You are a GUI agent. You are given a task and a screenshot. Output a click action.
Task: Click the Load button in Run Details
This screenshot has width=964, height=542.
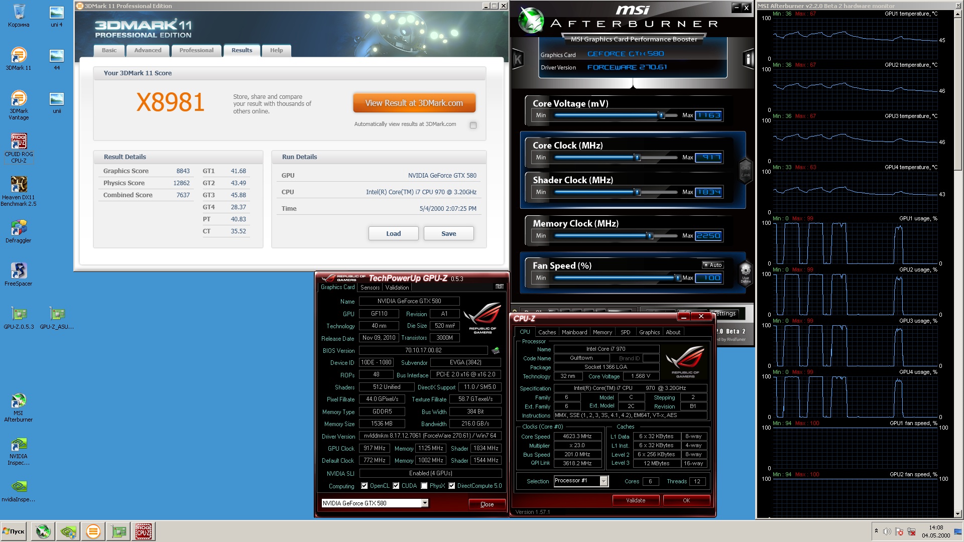[393, 233]
